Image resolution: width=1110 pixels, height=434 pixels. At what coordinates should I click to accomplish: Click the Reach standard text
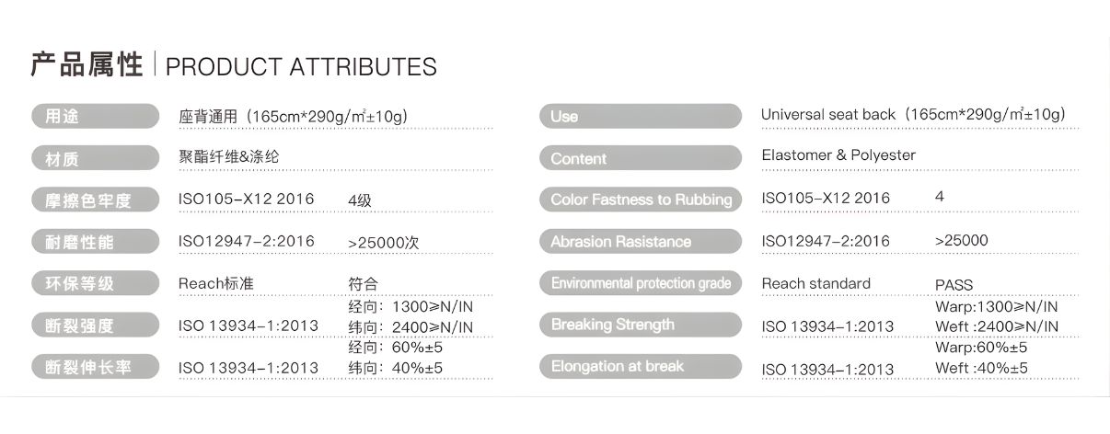pos(815,283)
